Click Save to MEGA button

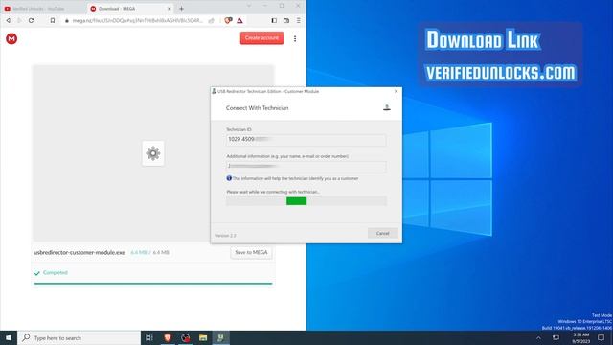pyautogui.click(x=251, y=252)
